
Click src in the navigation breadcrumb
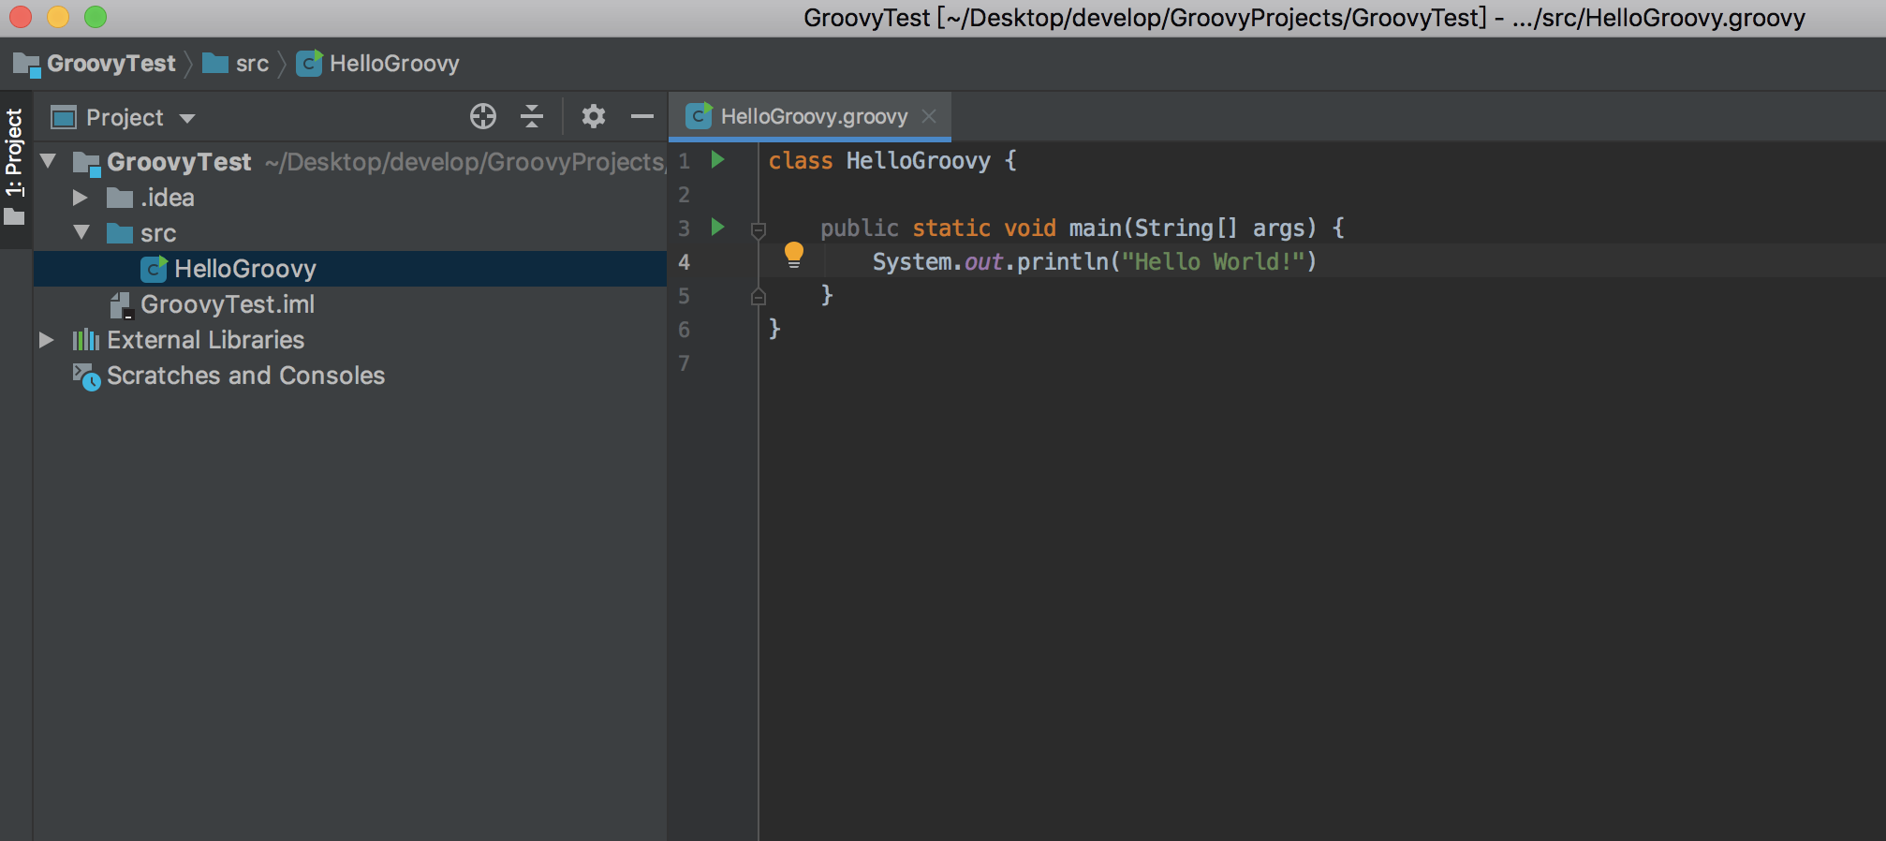252,64
